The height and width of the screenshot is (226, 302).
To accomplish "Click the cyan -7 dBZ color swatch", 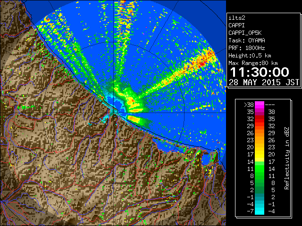I will pyautogui.click(x=260, y=211).
